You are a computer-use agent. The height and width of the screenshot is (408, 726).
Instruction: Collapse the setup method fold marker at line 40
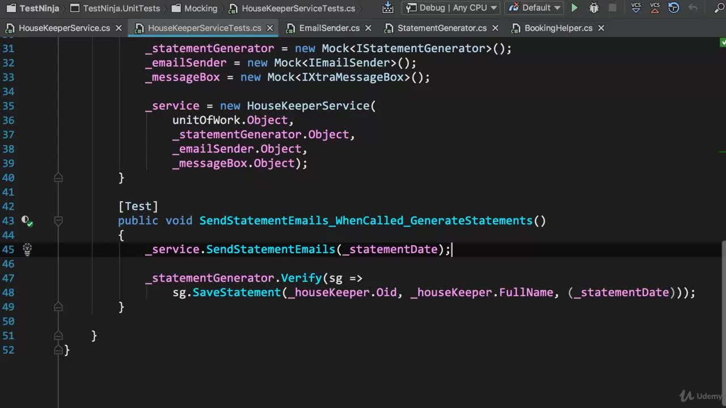(58, 177)
